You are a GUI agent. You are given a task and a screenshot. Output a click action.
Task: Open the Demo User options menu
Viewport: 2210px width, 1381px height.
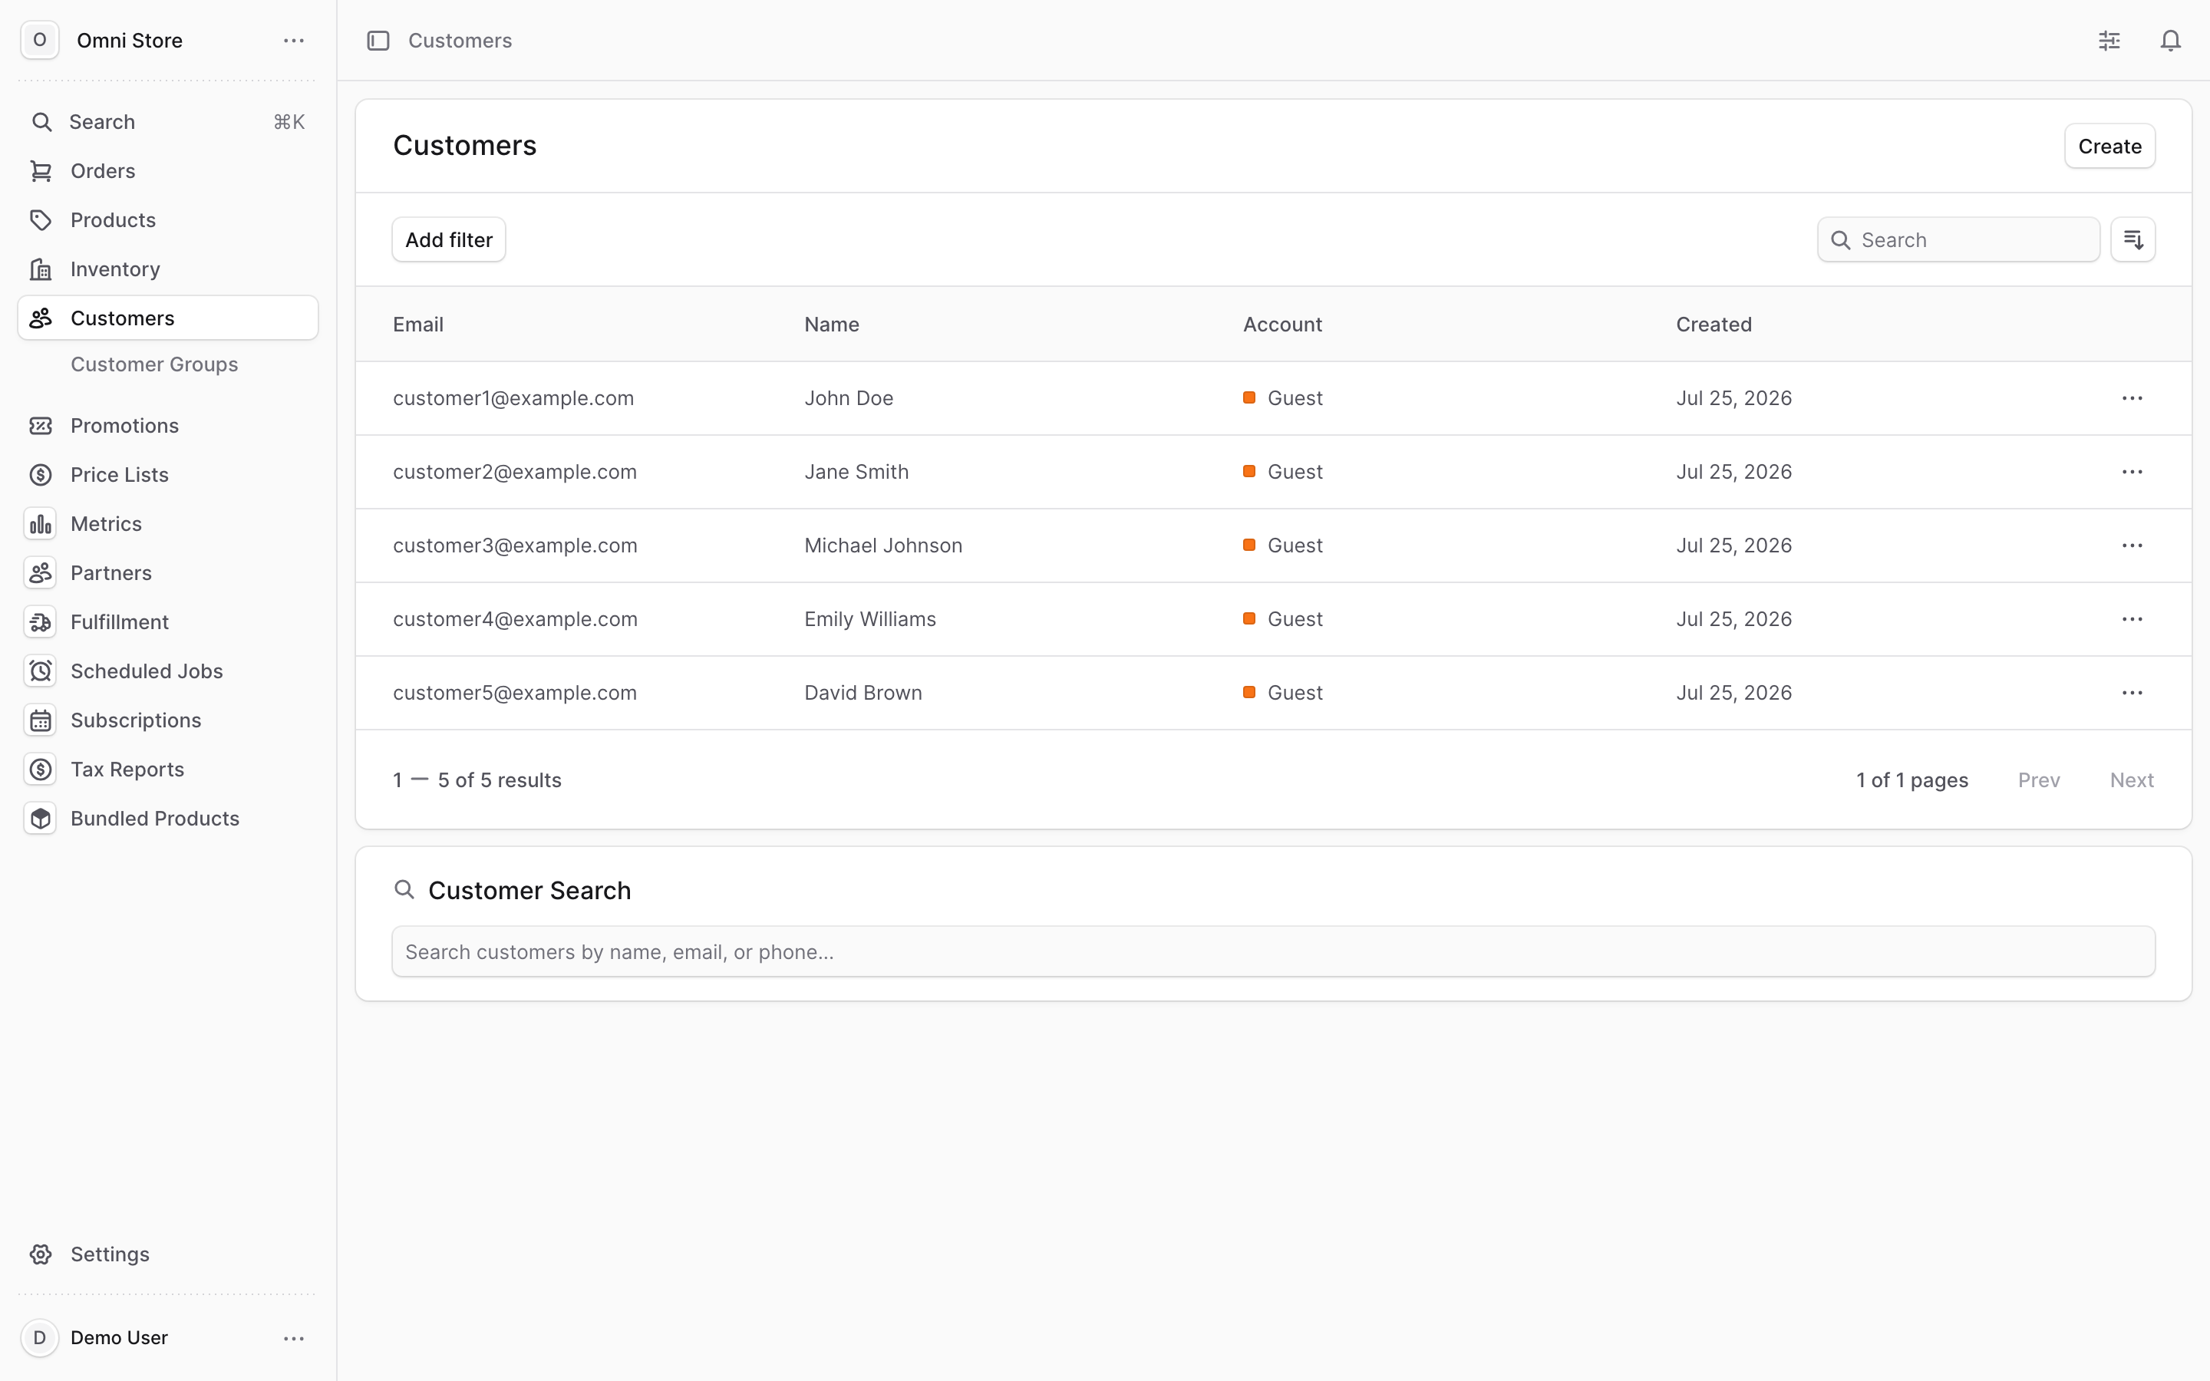point(293,1338)
